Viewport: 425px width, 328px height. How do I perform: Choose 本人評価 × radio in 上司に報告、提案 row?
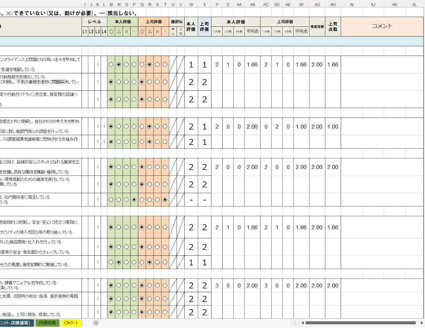click(126, 312)
